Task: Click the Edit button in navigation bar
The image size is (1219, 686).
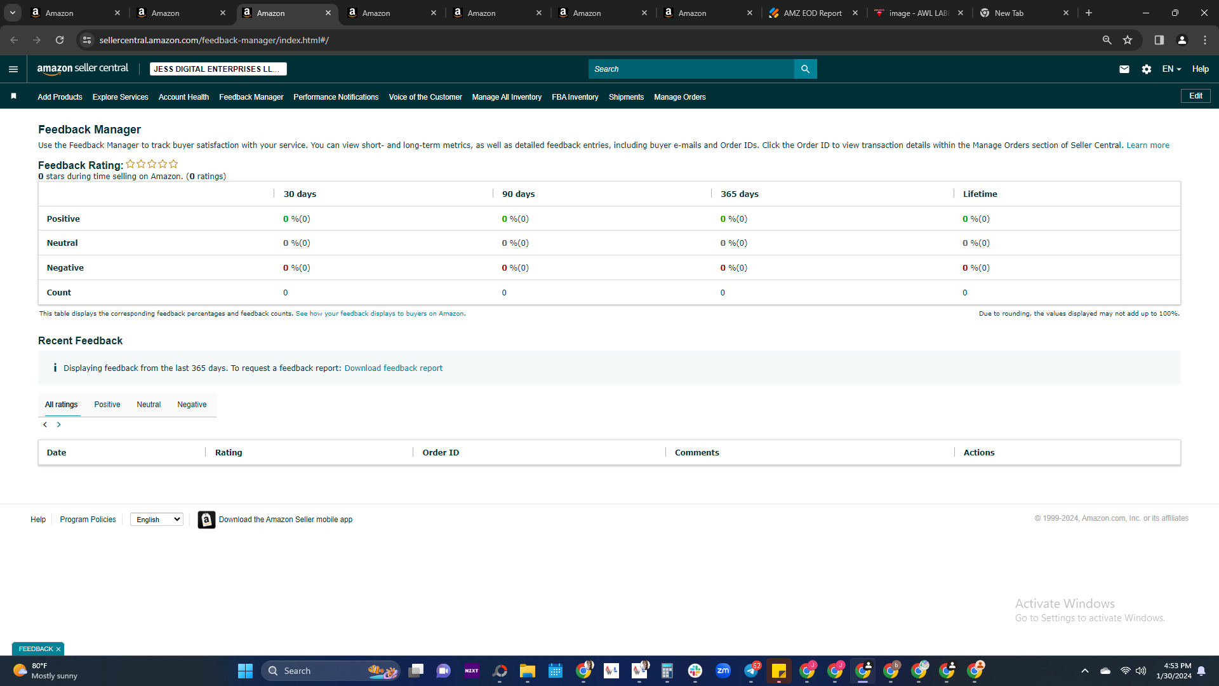Action: click(x=1196, y=96)
